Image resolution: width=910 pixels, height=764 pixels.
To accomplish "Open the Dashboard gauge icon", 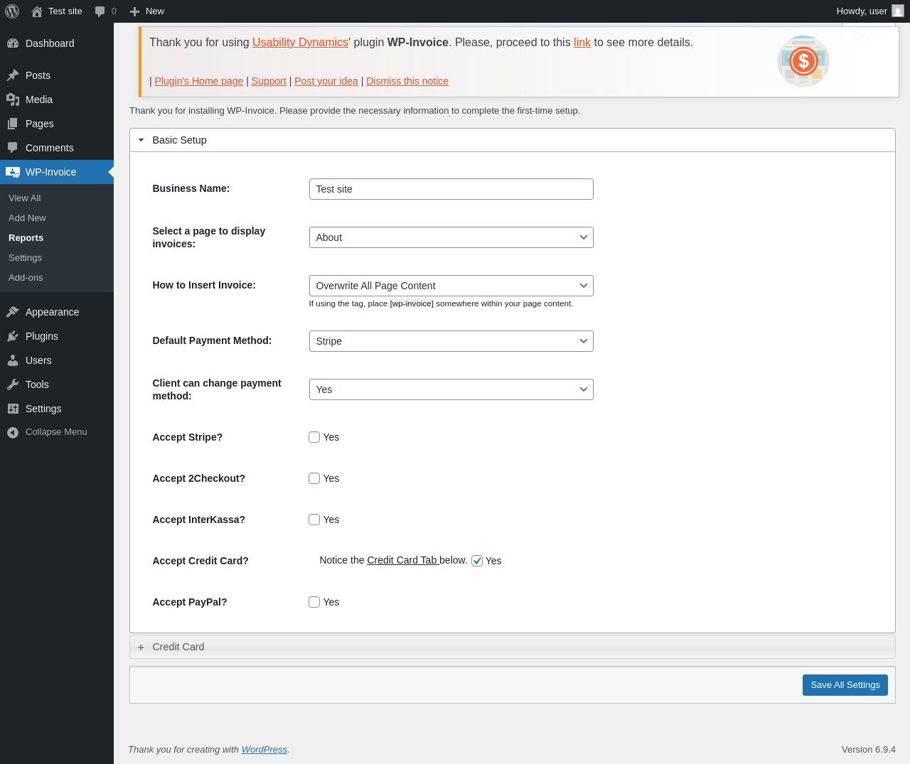I will 13,43.
